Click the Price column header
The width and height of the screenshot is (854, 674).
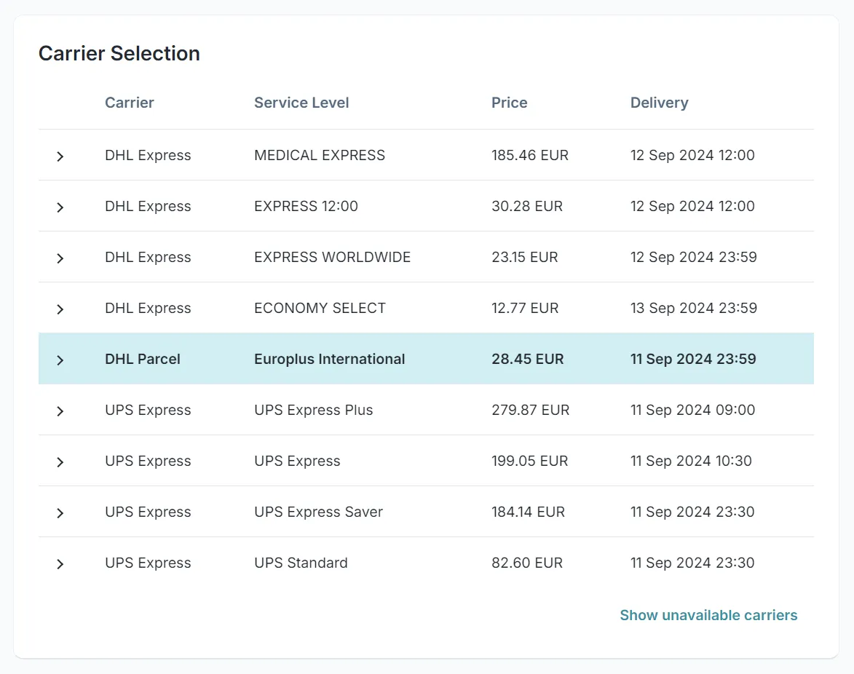click(509, 103)
